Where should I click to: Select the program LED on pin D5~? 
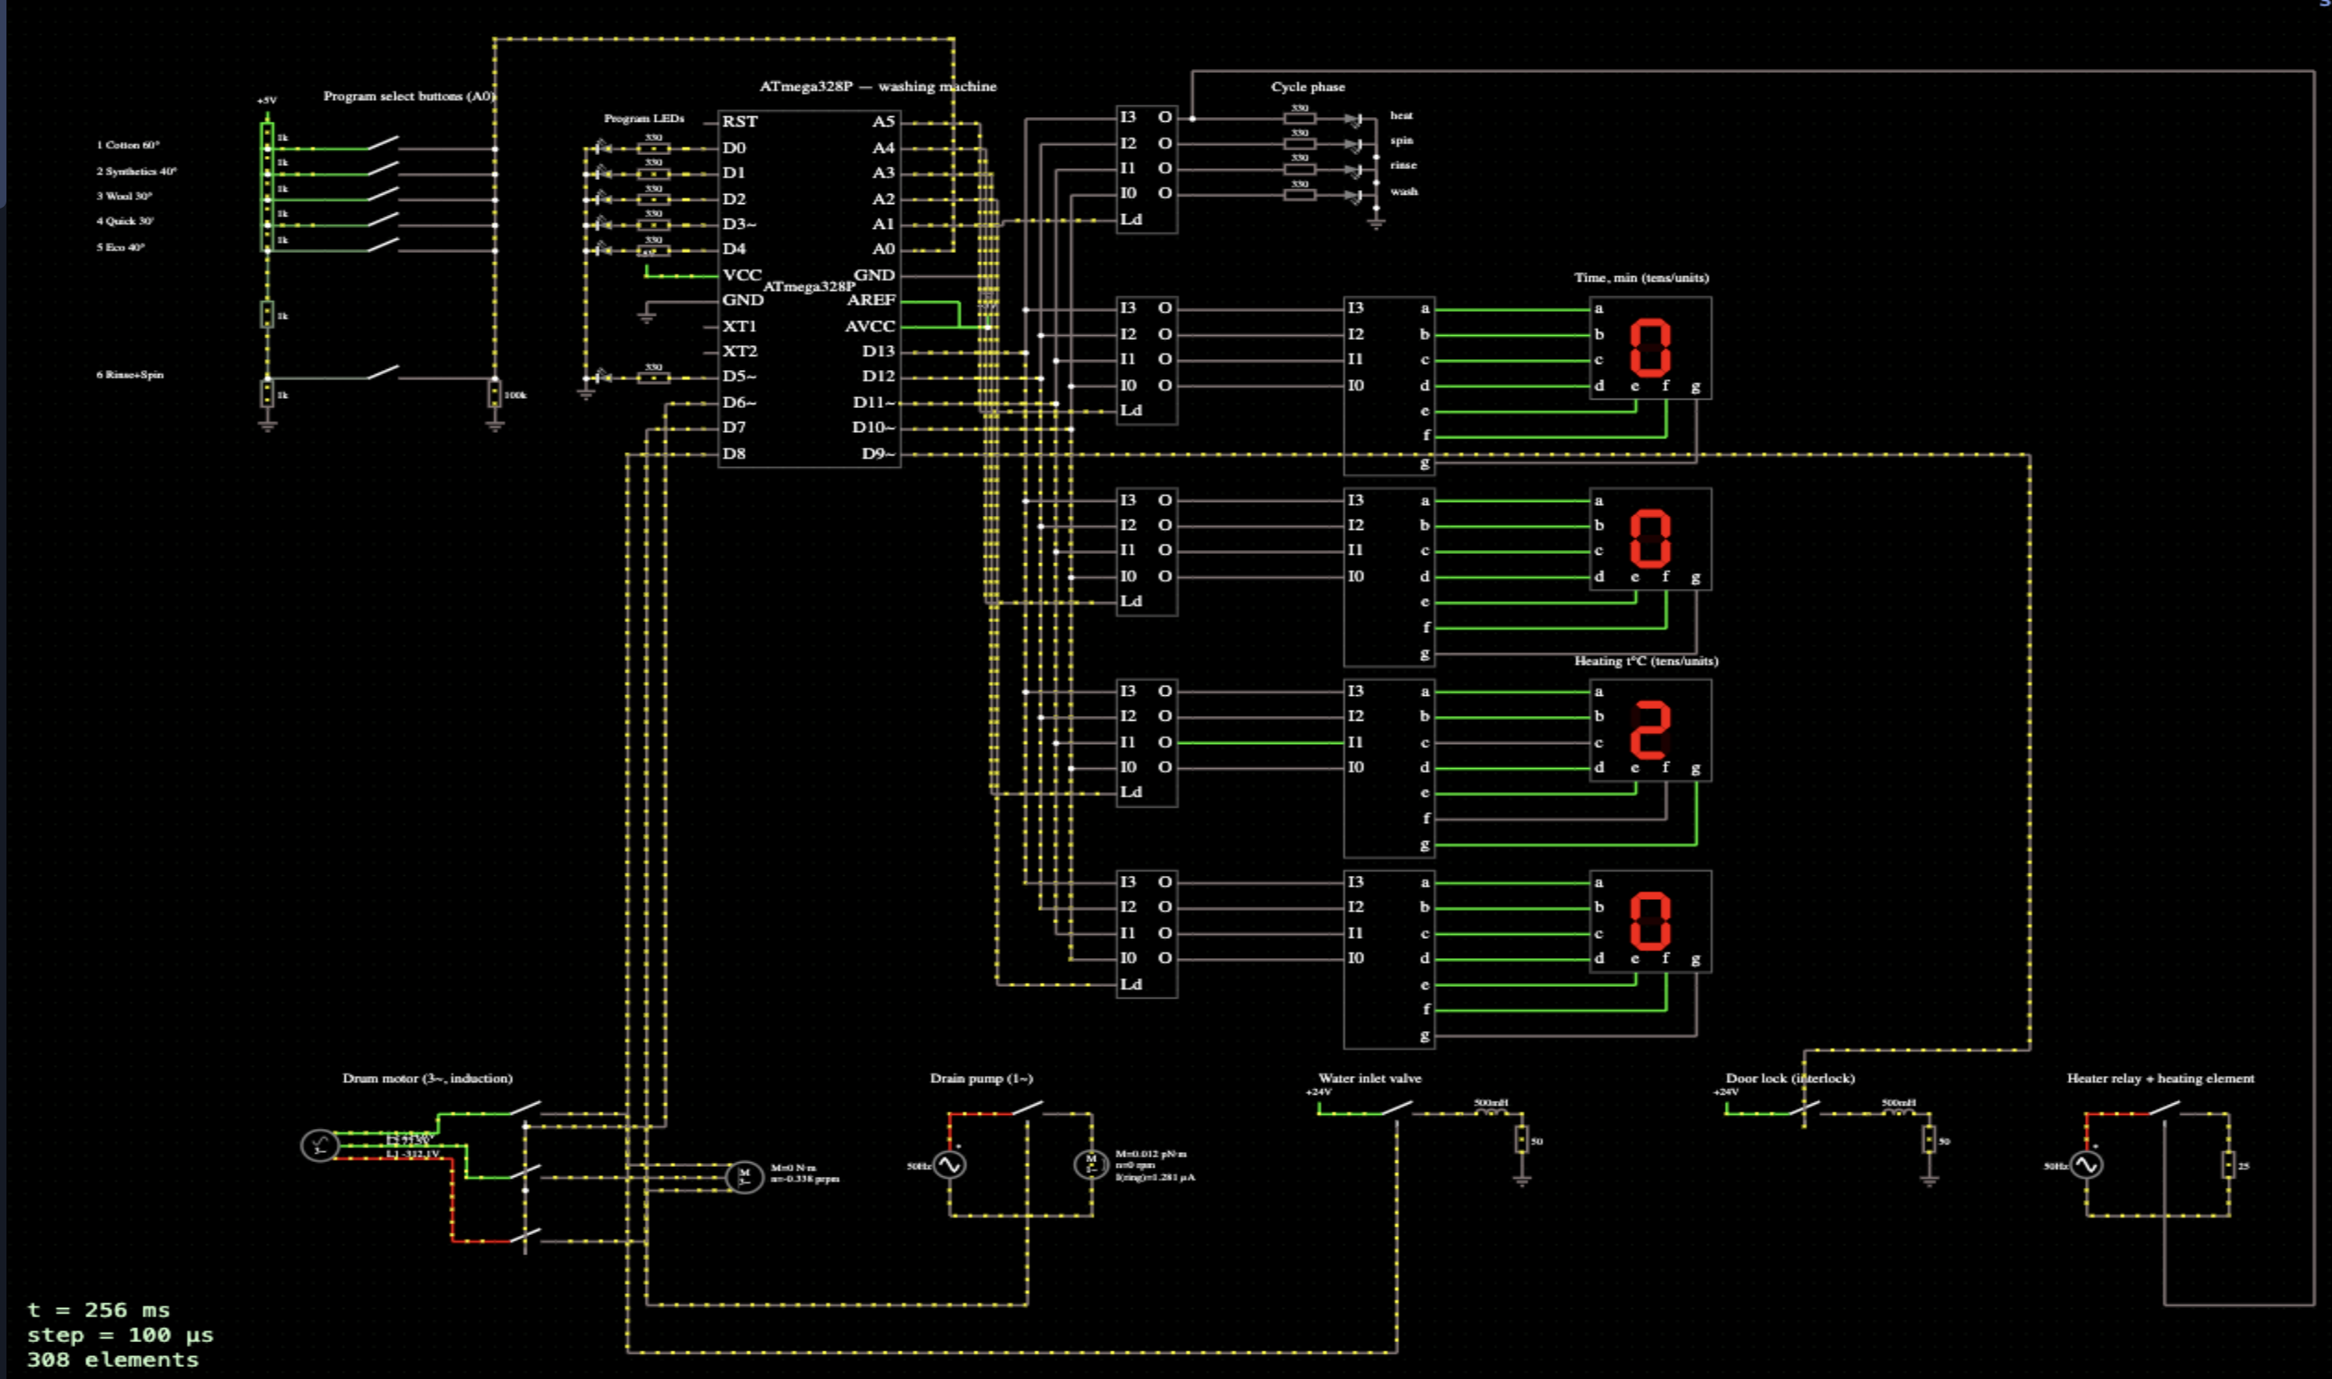coord(602,378)
